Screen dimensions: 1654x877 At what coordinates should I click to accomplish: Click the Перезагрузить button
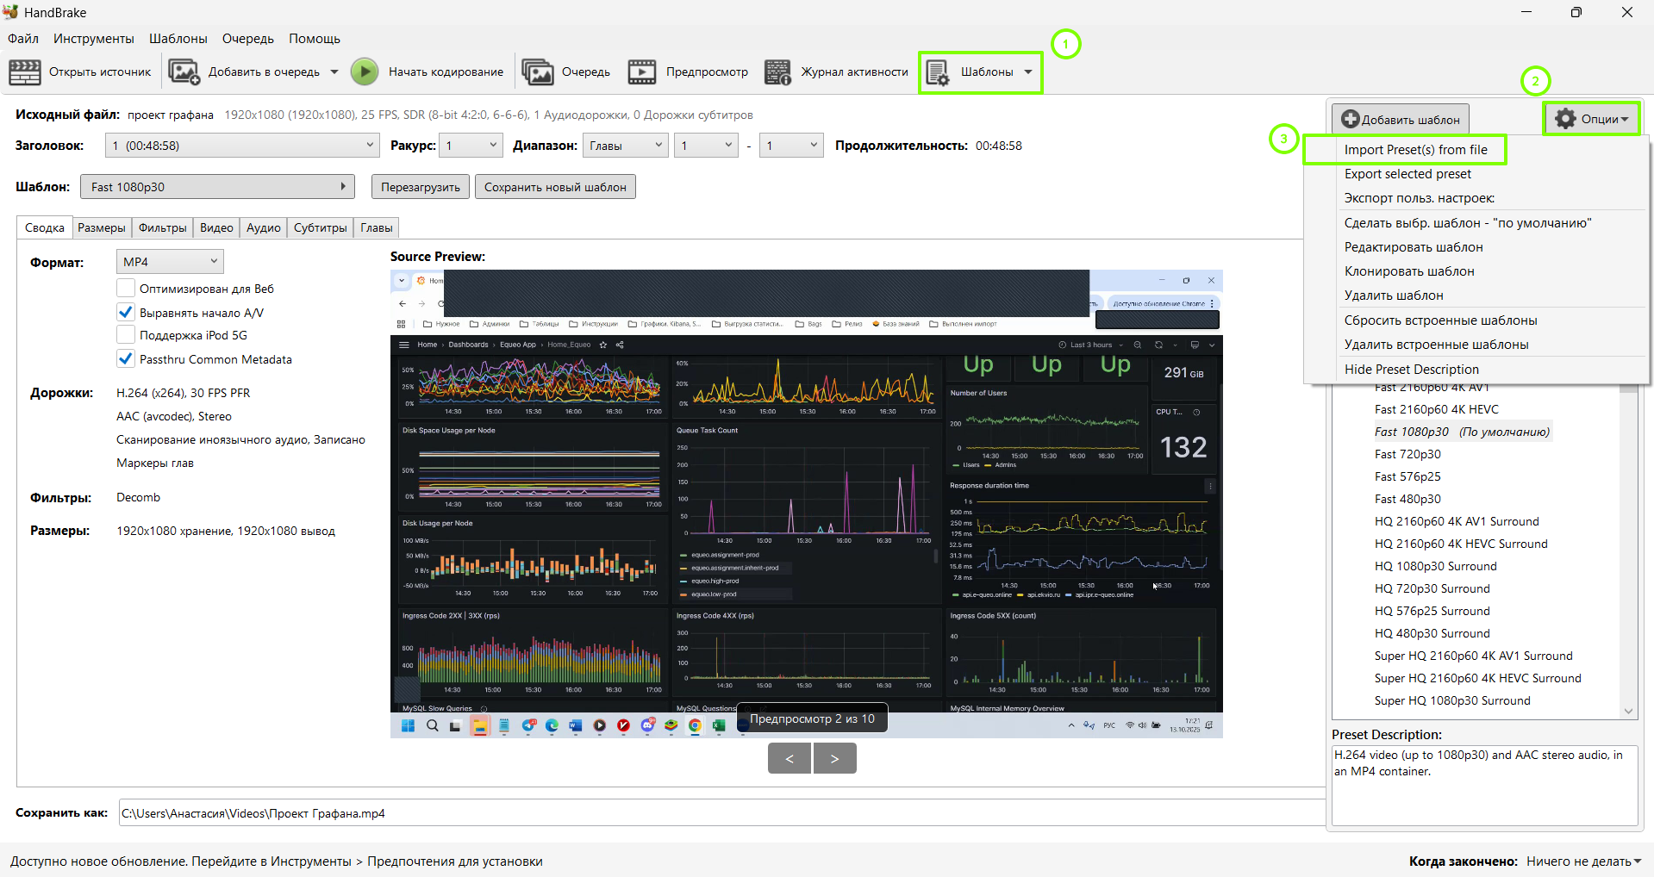click(x=421, y=187)
